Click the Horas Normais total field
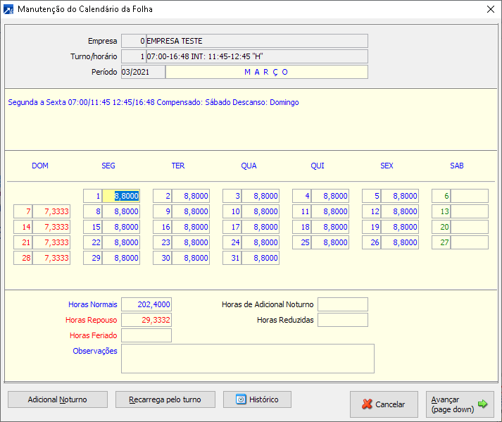Viewport: 502px width, 422px height. click(x=146, y=304)
